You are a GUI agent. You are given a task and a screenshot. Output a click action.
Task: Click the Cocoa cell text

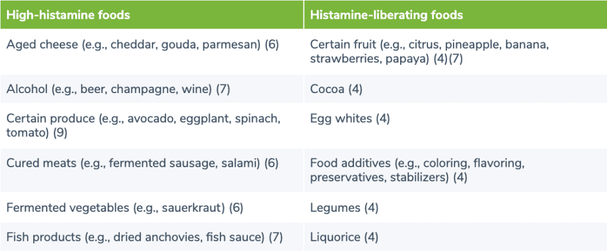pos(327,89)
